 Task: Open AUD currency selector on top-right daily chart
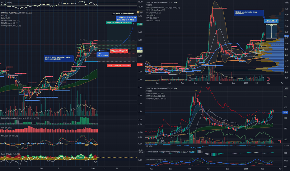coord(287,2)
